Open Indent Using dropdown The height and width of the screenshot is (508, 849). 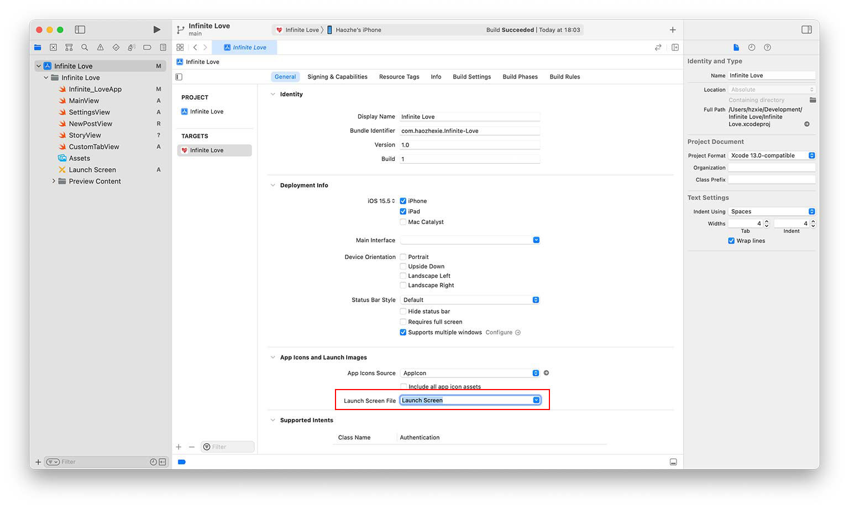coord(772,211)
